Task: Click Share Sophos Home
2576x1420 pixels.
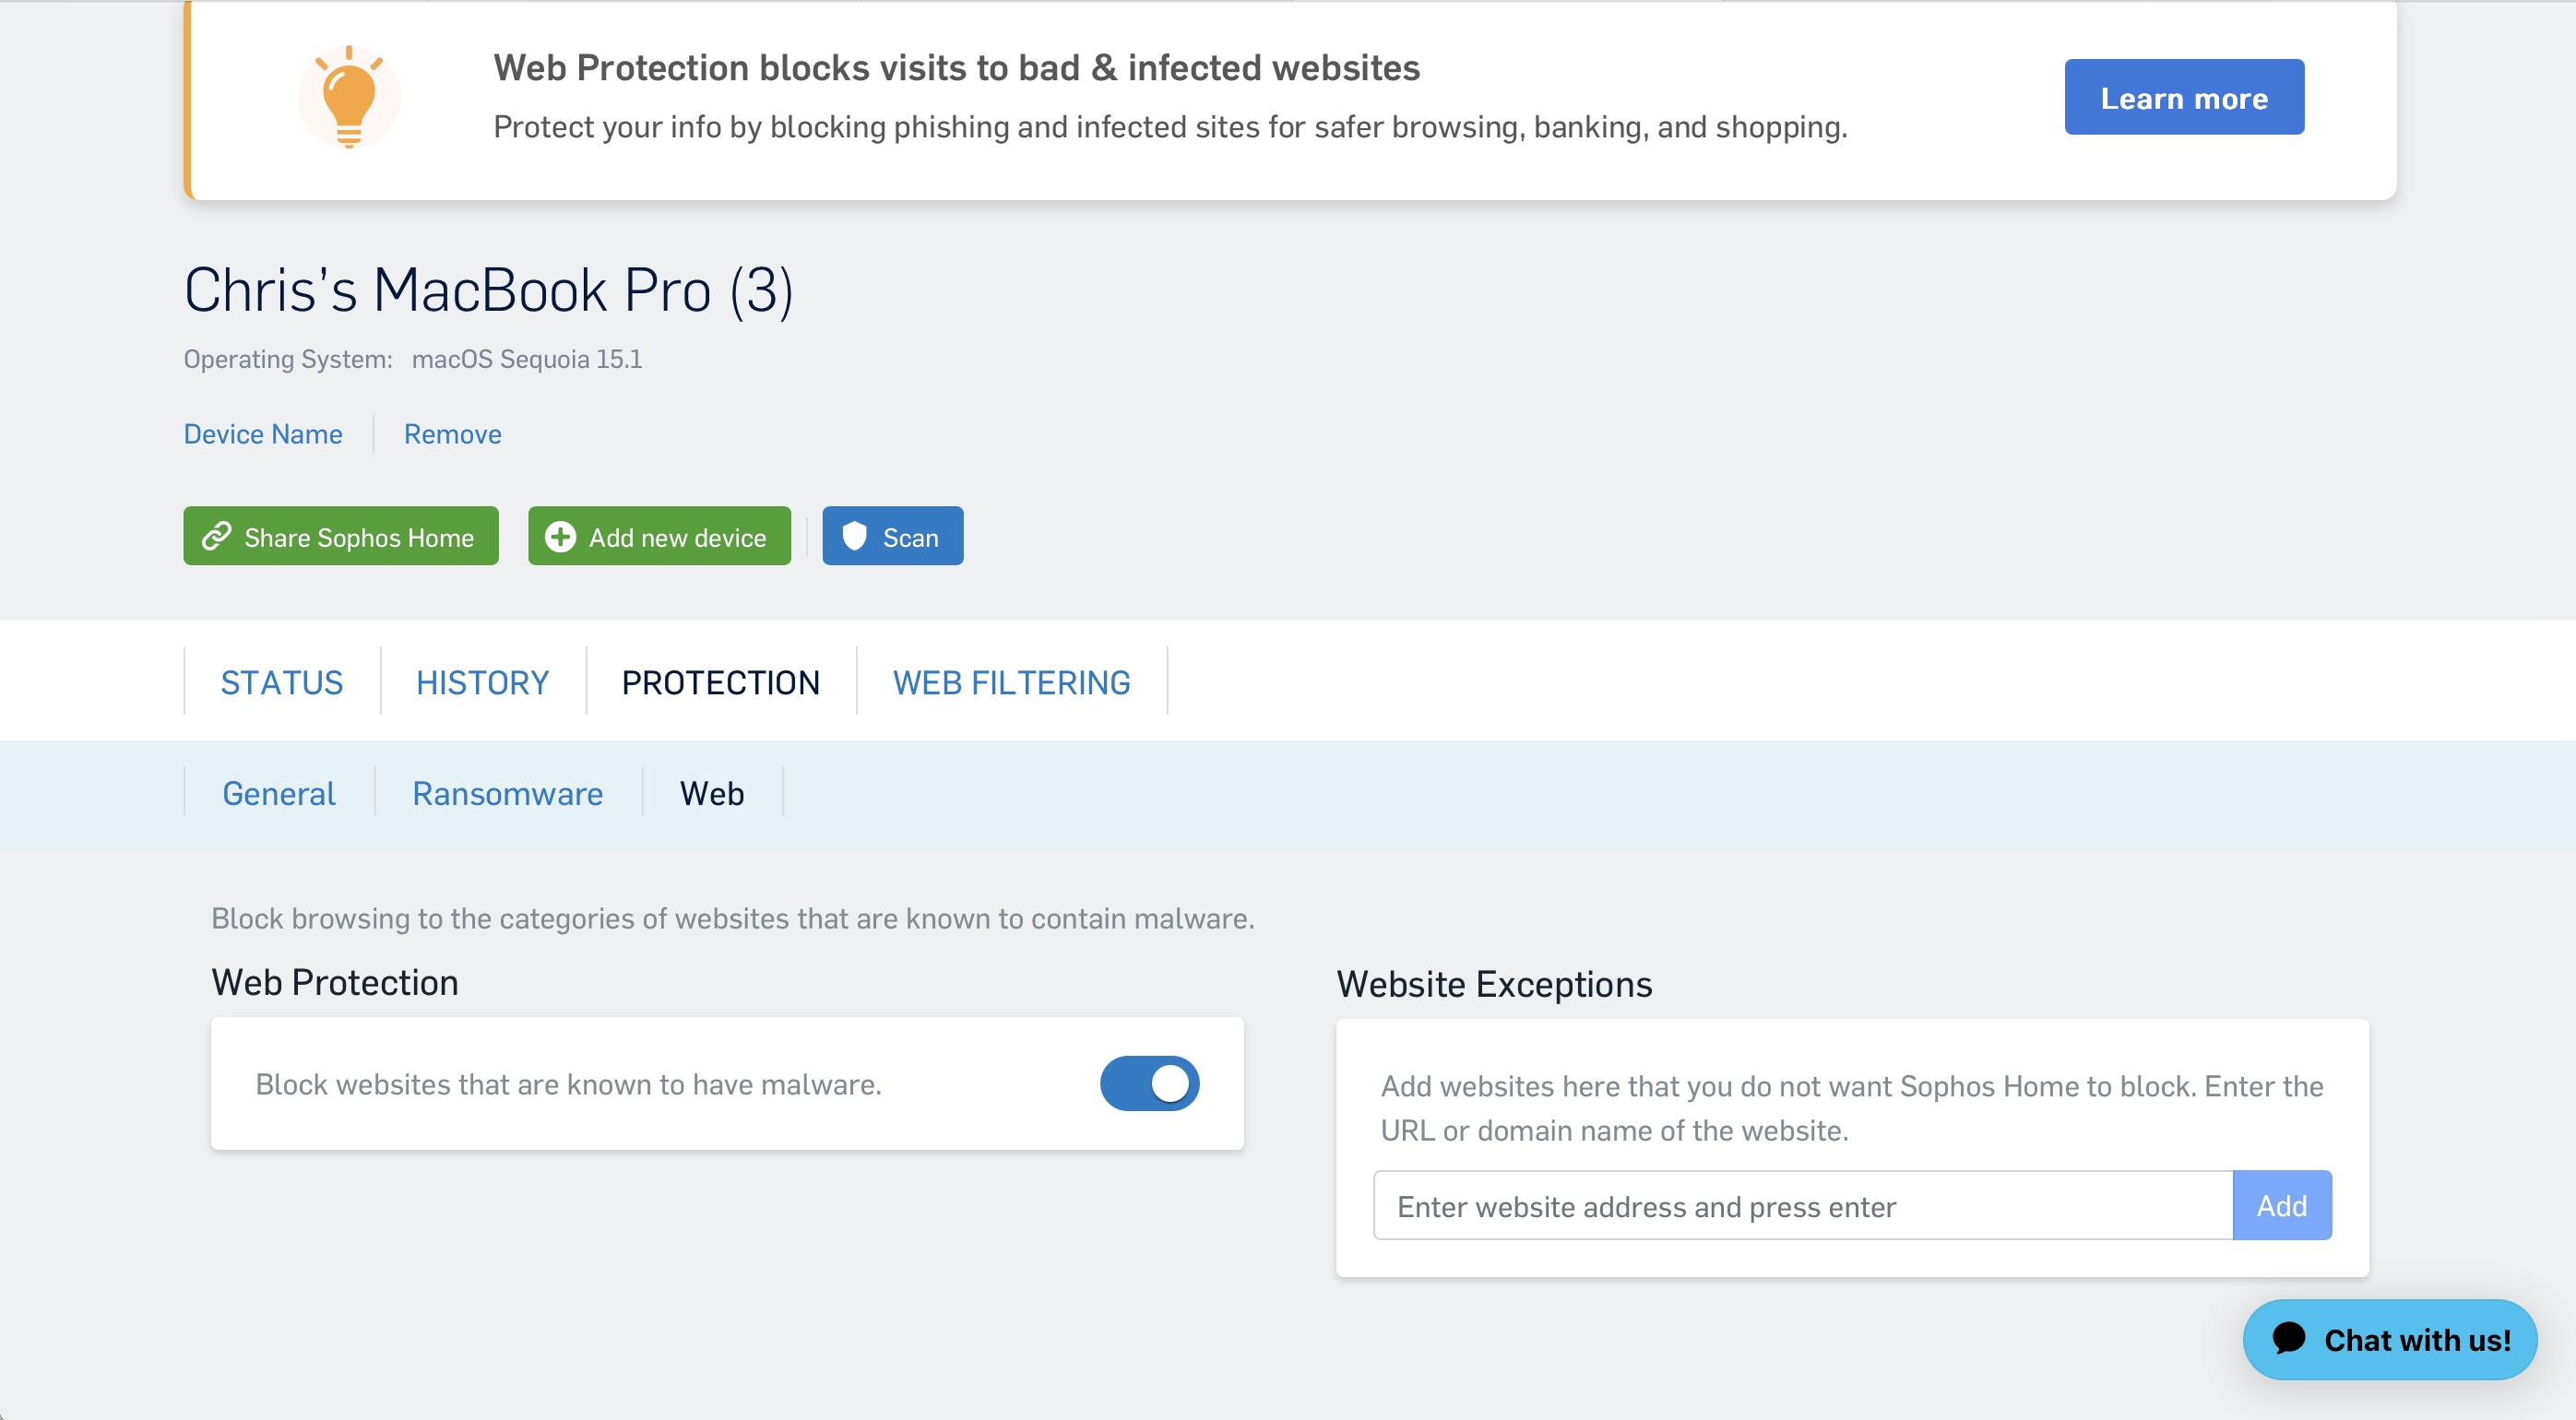Action: click(x=340, y=536)
